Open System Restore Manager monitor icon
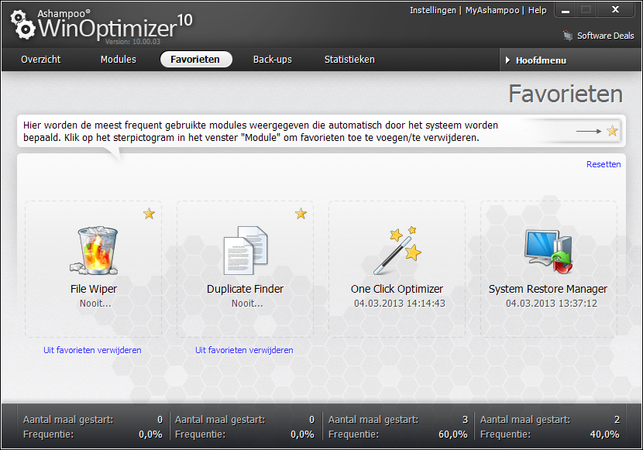The height and width of the screenshot is (450, 643). (x=548, y=251)
